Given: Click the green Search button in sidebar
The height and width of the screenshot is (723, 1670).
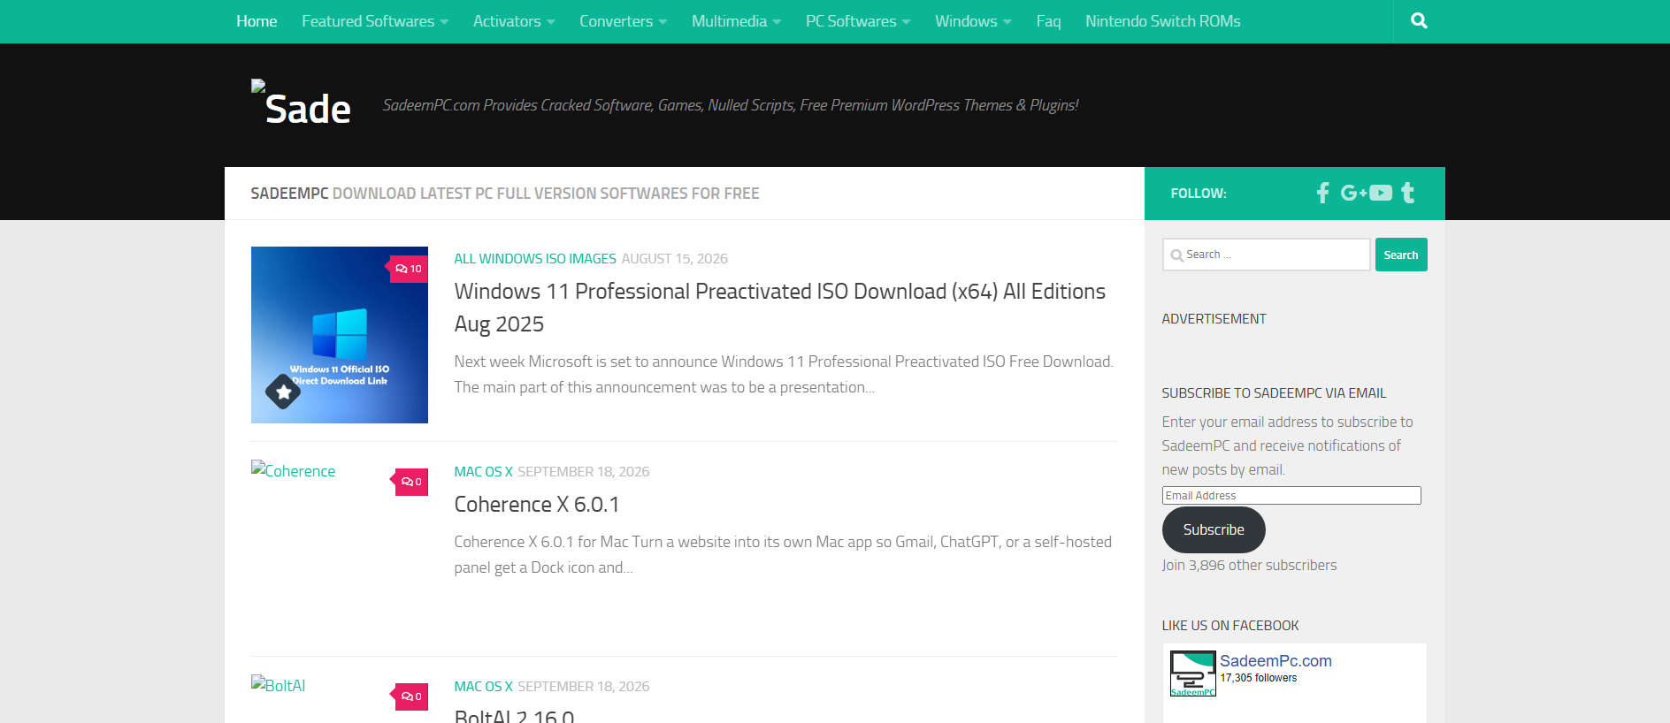Looking at the screenshot, I should [x=1401, y=255].
